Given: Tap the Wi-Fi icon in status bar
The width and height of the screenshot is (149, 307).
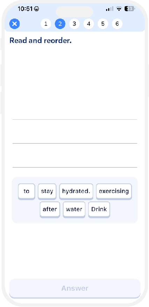Looking at the screenshot, I should tap(119, 9).
